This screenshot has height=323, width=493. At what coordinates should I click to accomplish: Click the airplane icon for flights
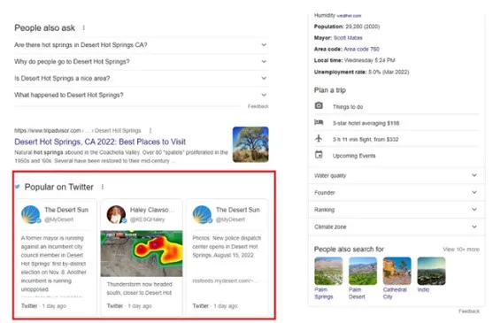(319, 138)
